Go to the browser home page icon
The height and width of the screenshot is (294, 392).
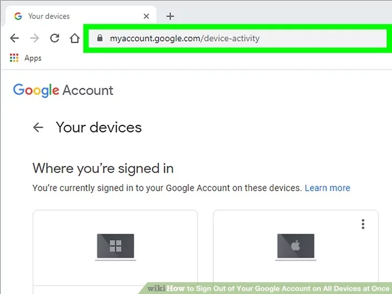click(74, 38)
